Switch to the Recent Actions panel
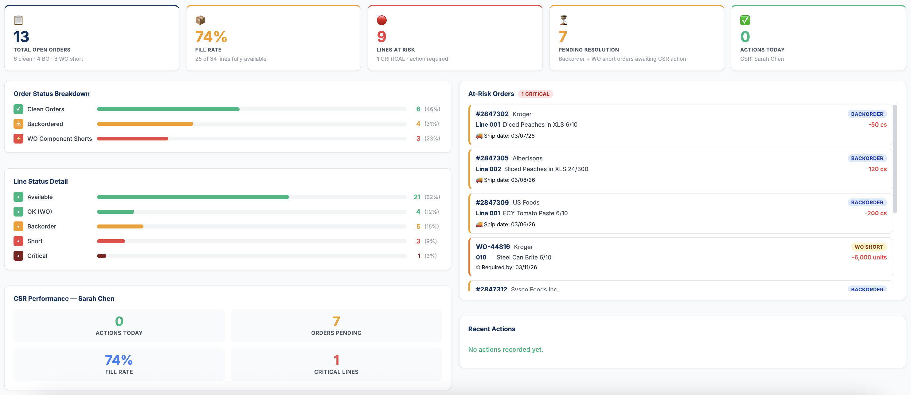This screenshot has height=395, width=911. pyautogui.click(x=491, y=329)
